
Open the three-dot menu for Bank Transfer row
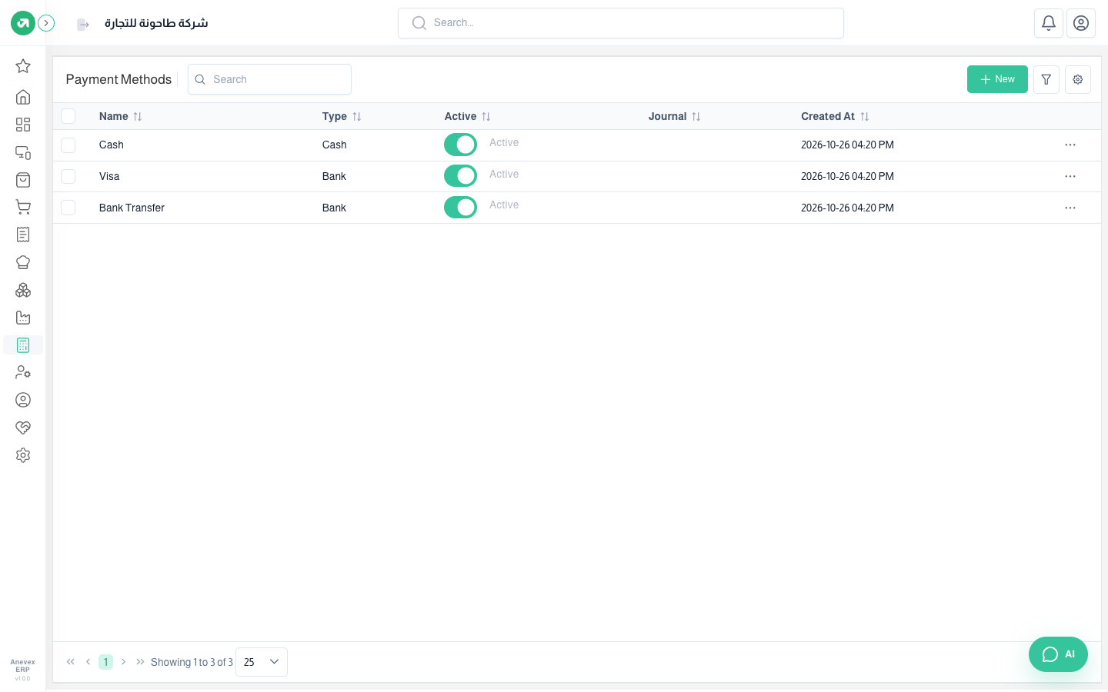[1070, 208]
